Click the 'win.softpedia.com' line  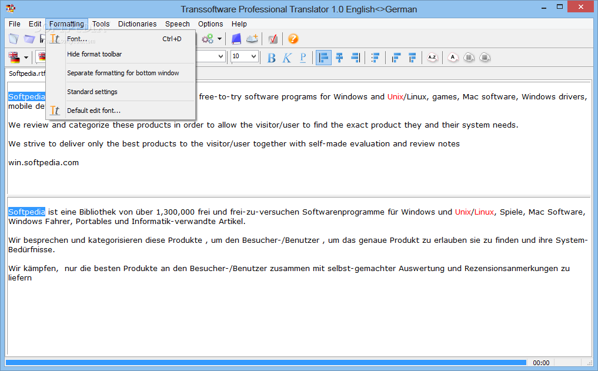pos(44,162)
